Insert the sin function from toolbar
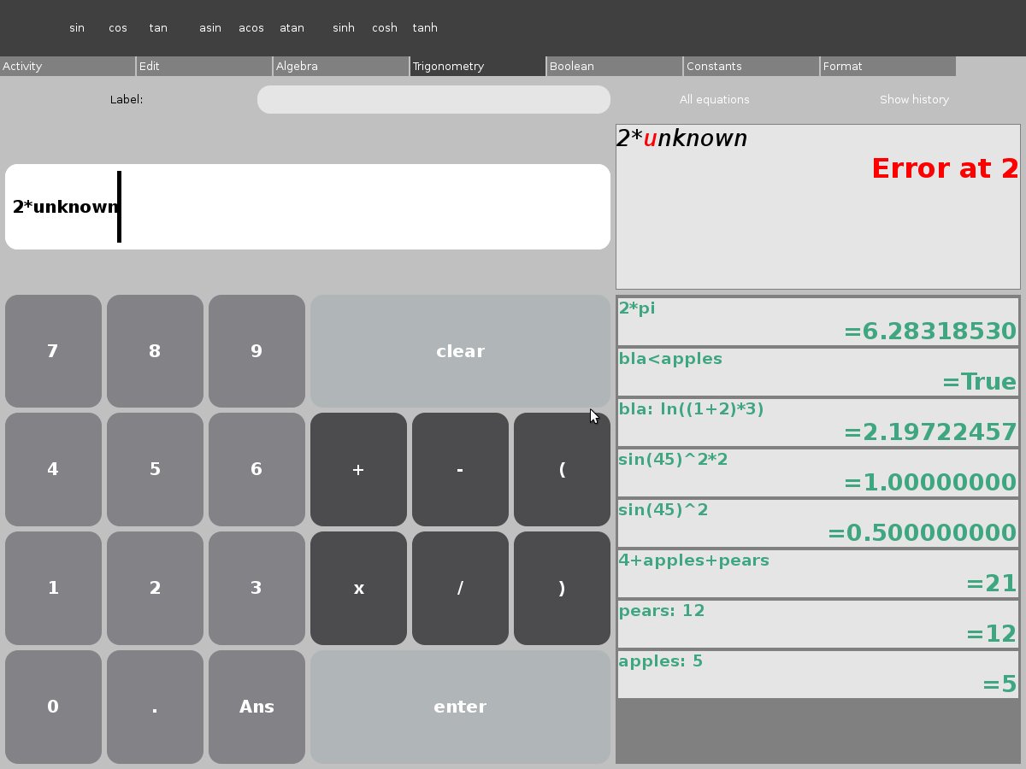Screen dimensions: 1026x769 77,28
